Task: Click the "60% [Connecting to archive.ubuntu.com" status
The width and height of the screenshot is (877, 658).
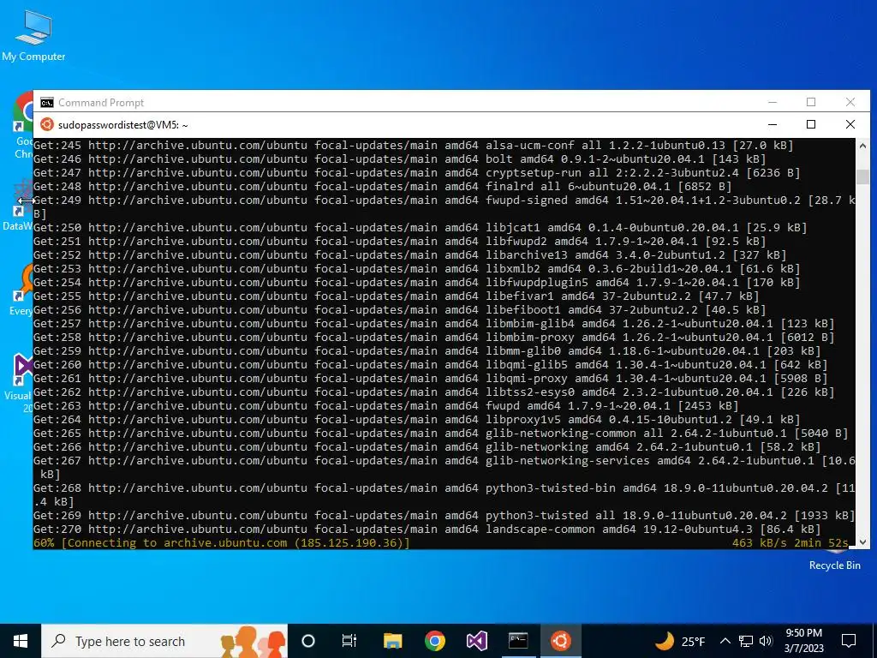Action: pos(222,542)
